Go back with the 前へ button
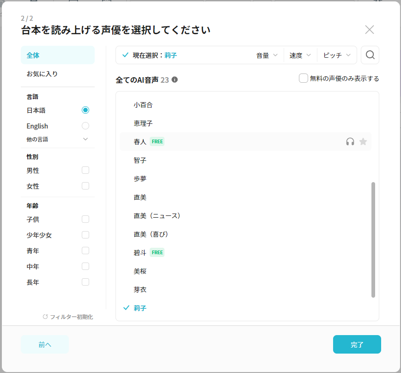401x373 pixels. [x=45, y=344]
